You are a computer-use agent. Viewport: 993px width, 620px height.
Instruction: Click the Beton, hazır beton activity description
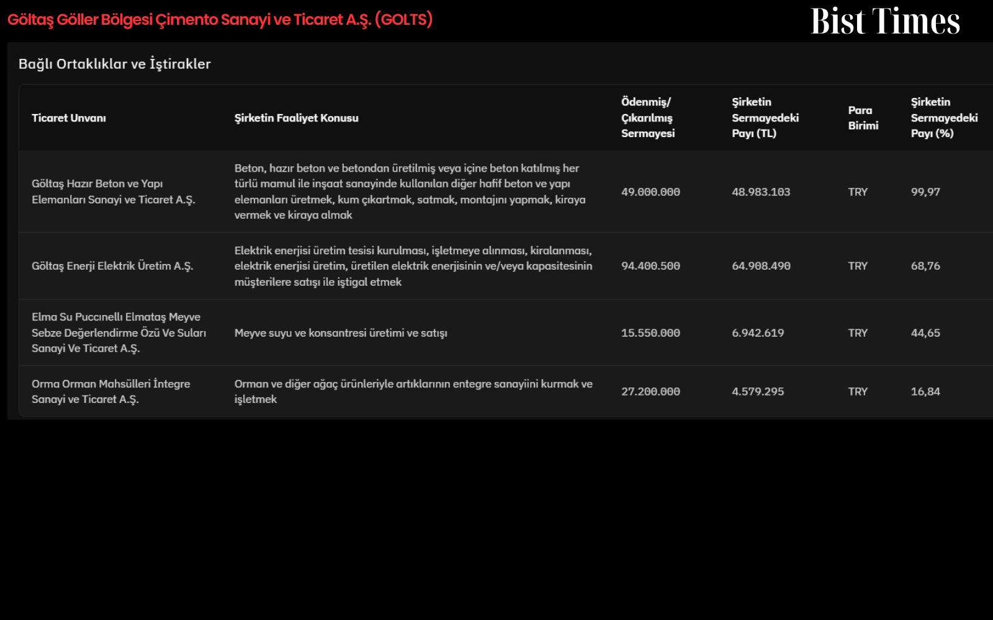point(410,192)
